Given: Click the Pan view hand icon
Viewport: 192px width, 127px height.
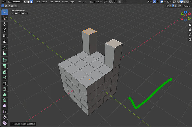Looking at the screenshot, I should click(x=190, y=30).
